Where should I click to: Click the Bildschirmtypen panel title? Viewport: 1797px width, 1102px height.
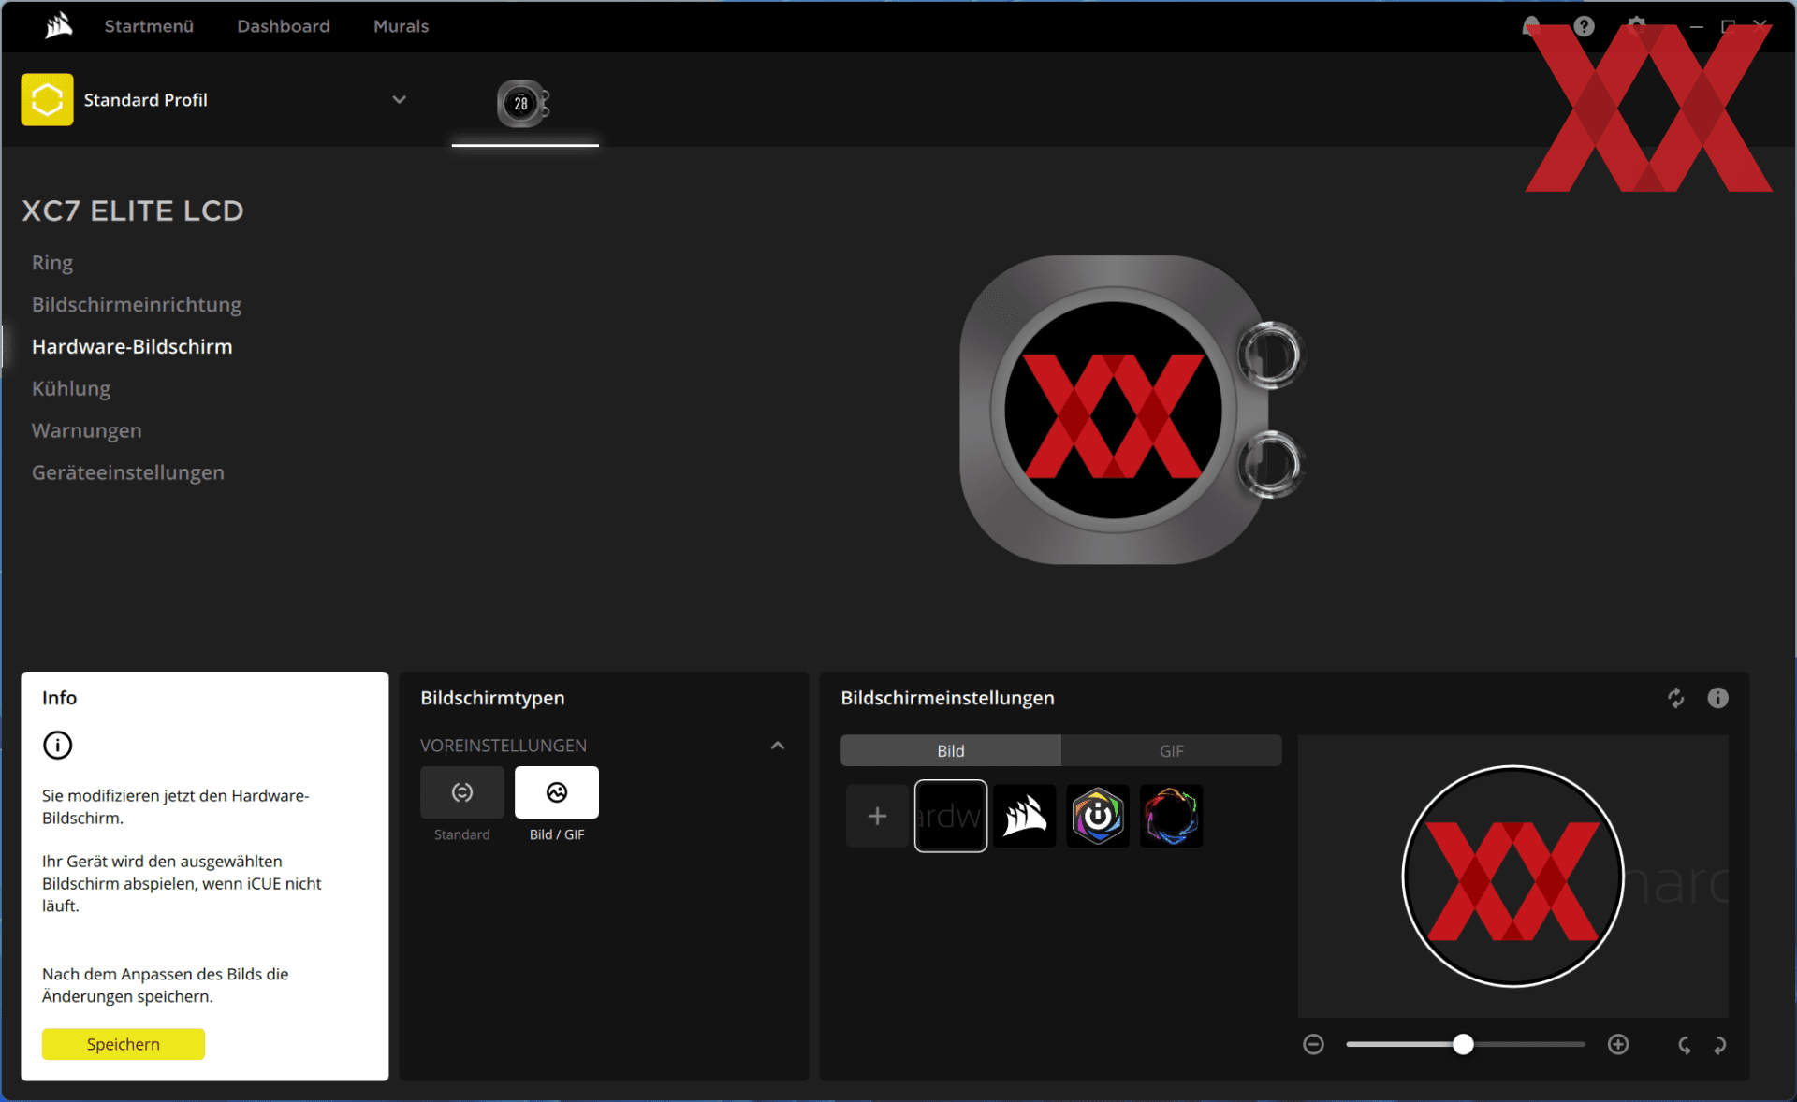[492, 698]
